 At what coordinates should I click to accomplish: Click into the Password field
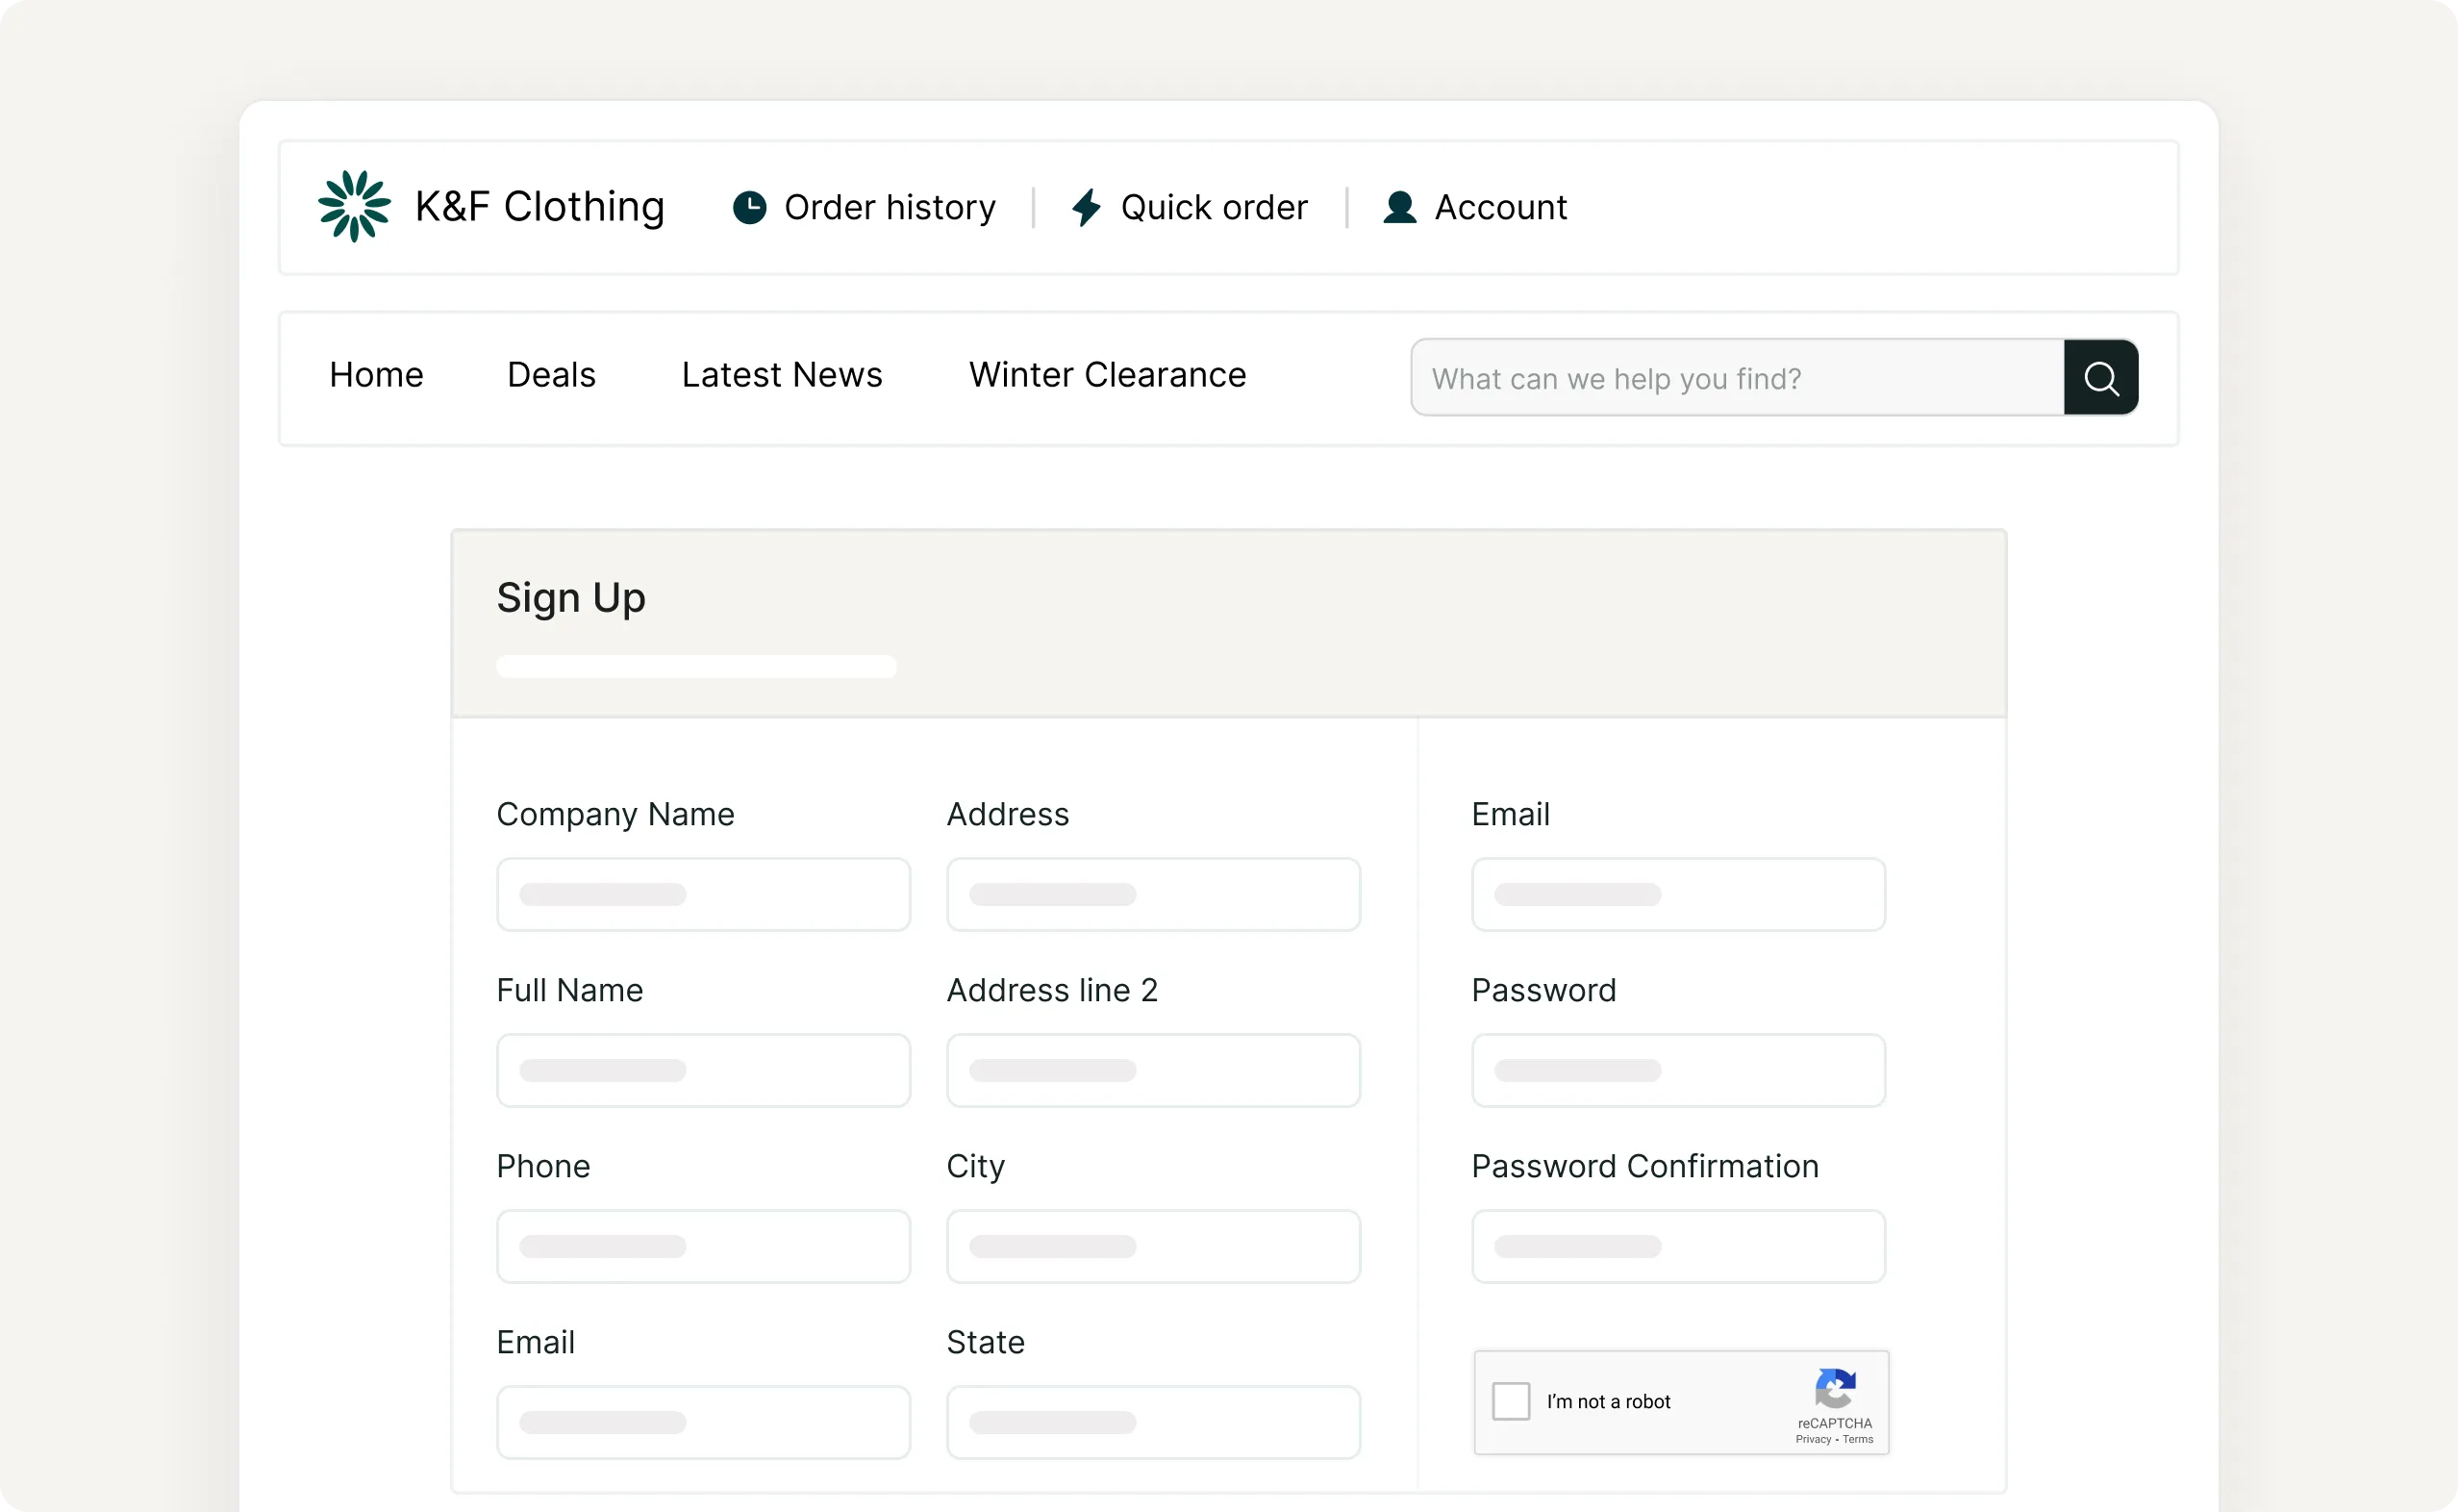(1677, 1070)
